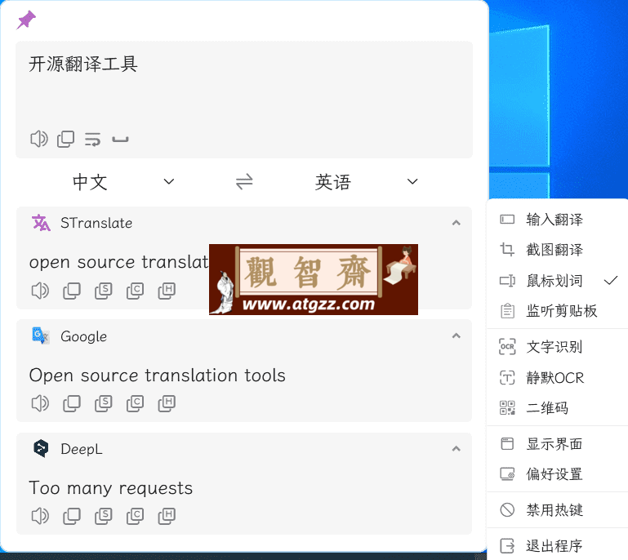Remove line breaks in source text

(92, 139)
